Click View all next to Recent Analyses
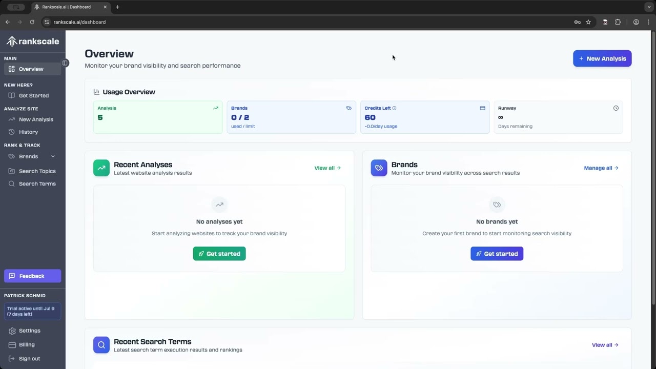 (x=327, y=168)
